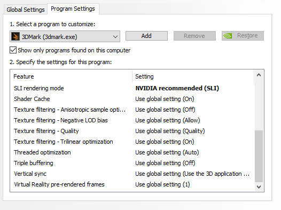The image size is (281, 210).
Task: Open Shader Cache setting Use global setting (On)
Action: [x=165, y=99]
